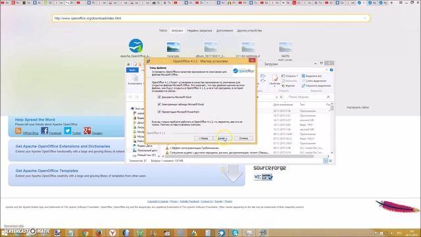Viewport: 421px width, 237px height.
Task: Switch Explorer to large icons view
Action: 330,161
